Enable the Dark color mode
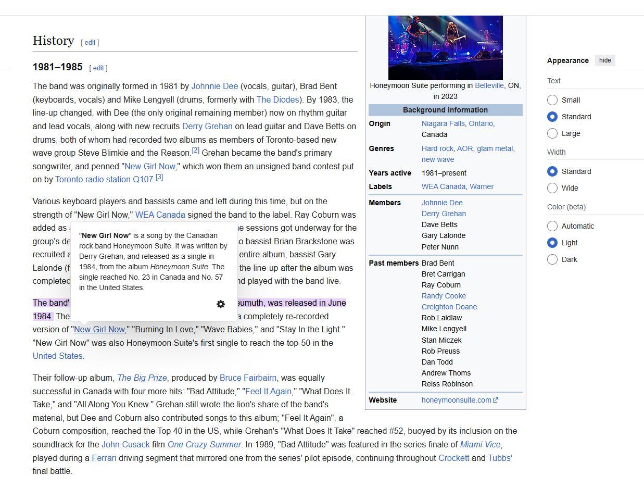Viewport: 644px width, 488px height. point(552,259)
